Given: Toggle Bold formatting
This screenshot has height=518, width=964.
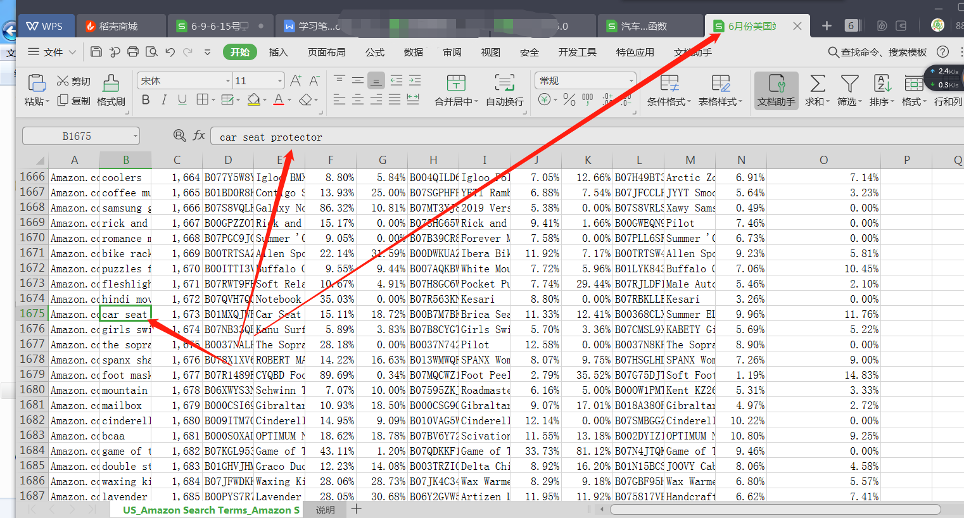Looking at the screenshot, I should [146, 99].
